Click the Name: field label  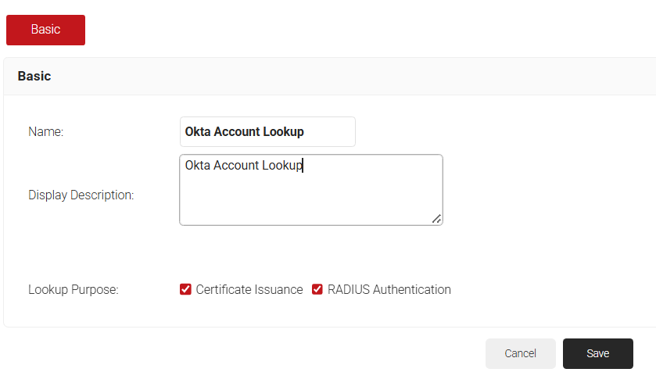click(x=45, y=132)
